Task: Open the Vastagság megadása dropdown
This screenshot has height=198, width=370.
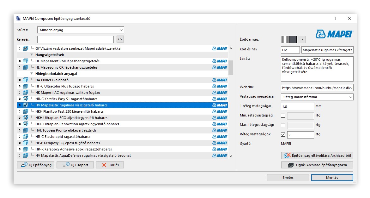Action: point(317,97)
